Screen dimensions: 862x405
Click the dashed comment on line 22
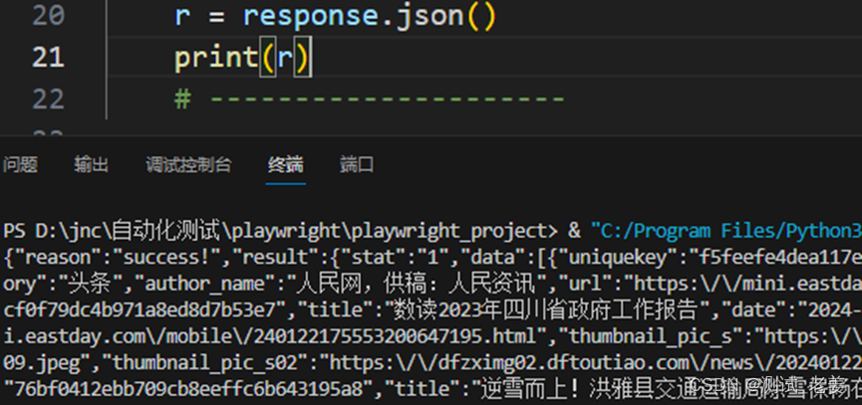point(370,99)
